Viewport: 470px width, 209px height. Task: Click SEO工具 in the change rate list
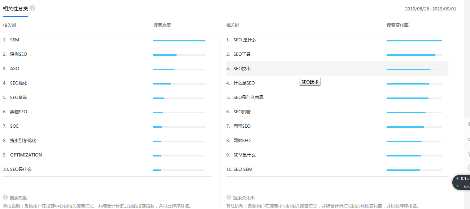pyautogui.click(x=242, y=54)
